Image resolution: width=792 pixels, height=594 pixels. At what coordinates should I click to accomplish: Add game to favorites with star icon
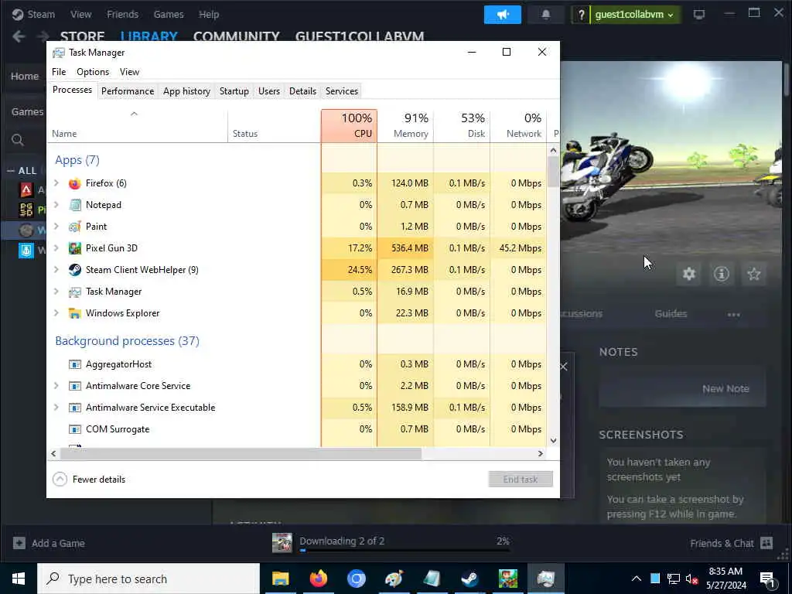(x=754, y=274)
